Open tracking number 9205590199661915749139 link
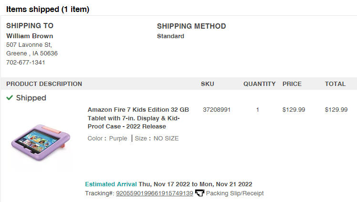Viewport: 357px width, 202px height. [154, 193]
